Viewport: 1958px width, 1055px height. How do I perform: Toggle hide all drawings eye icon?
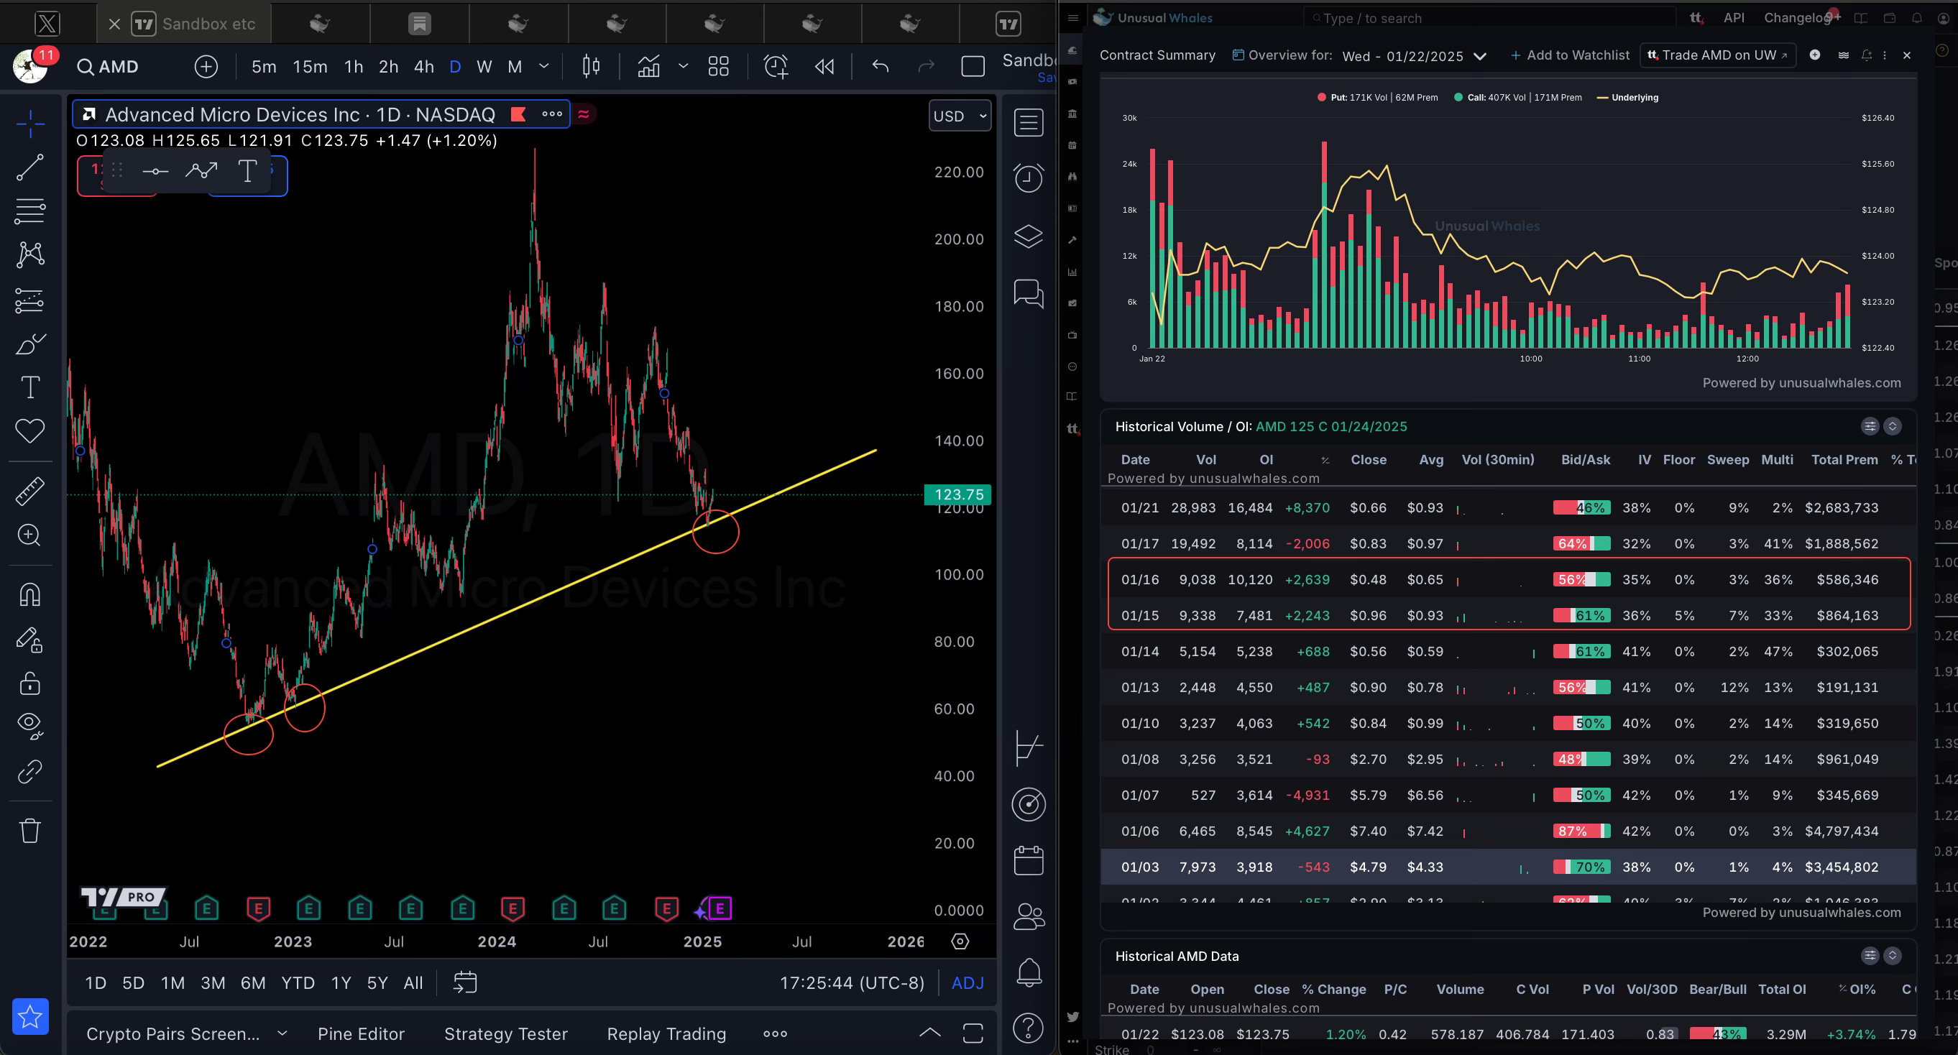pos(29,725)
